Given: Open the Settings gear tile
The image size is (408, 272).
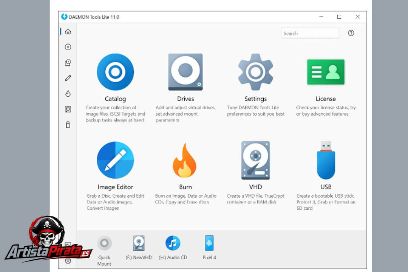Looking at the screenshot, I should pyautogui.click(x=255, y=72).
